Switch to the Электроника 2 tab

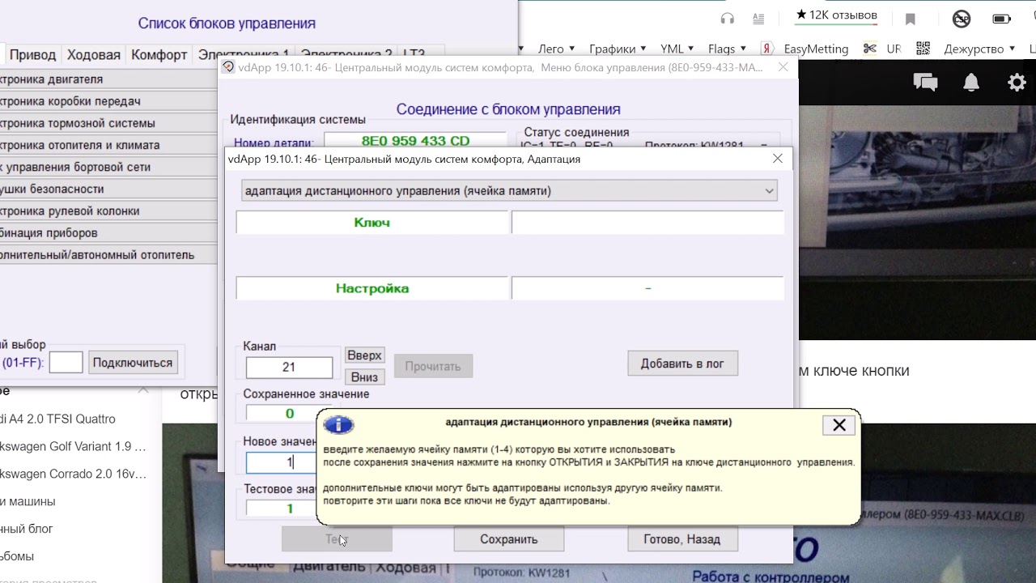pyautogui.click(x=346, y=54)
